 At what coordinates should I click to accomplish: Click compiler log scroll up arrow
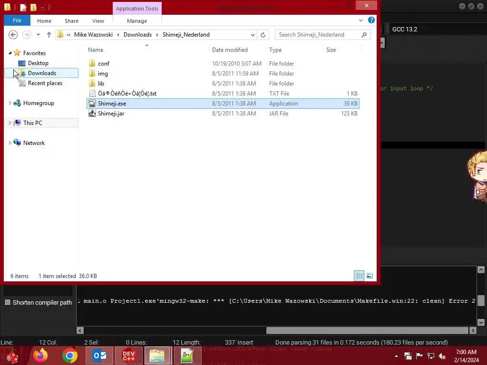(x=481, y=269)
